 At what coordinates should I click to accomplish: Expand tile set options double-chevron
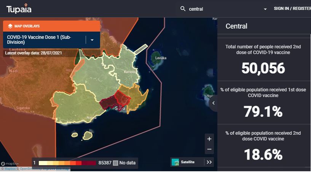[209, 162]
